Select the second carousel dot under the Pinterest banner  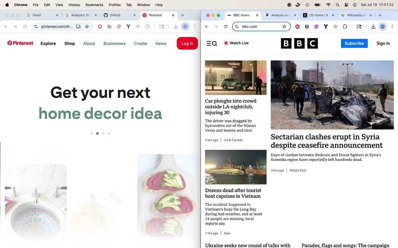click(x=97, y=133)
